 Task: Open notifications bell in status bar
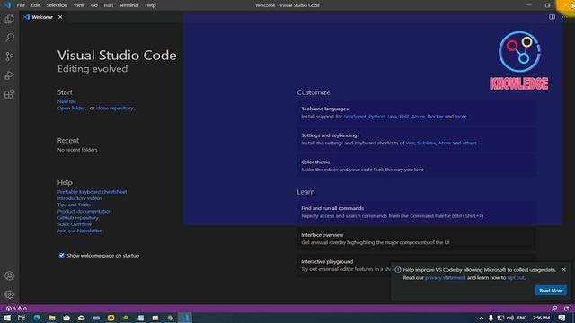click(566, 309)
